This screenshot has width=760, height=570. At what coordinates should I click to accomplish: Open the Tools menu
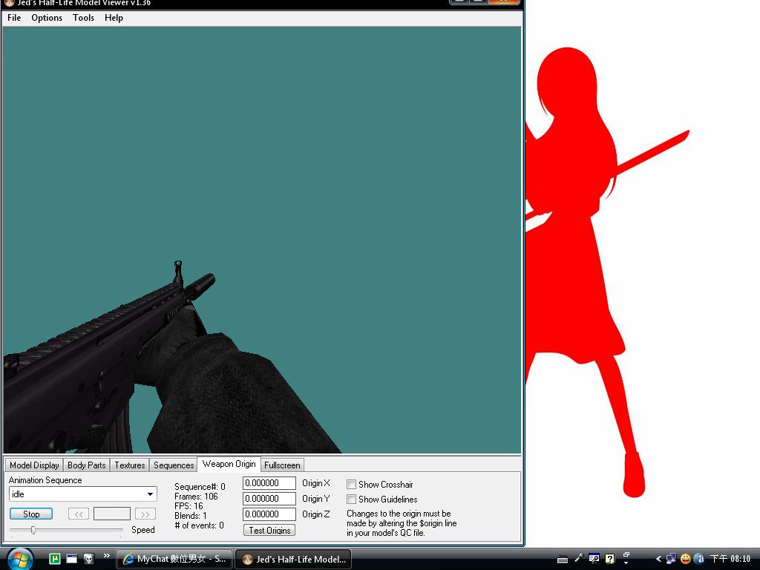pos(83,18)
